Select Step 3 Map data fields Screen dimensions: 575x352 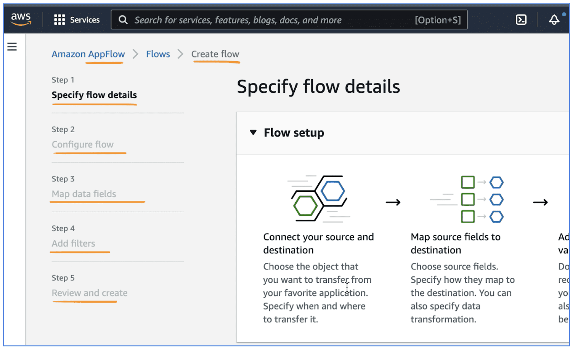(84, 194)
